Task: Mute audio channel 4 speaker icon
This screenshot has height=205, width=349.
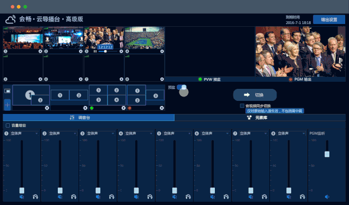Action: click(x=136, y=197)
